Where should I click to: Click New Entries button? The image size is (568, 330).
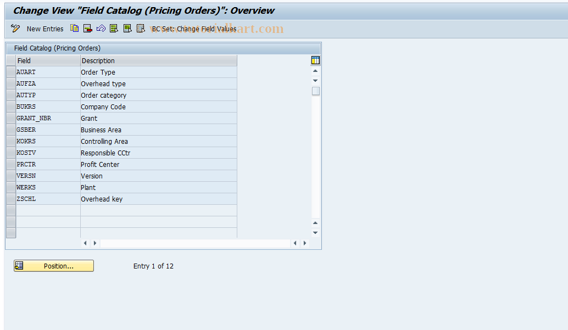(x=45, y=29)
